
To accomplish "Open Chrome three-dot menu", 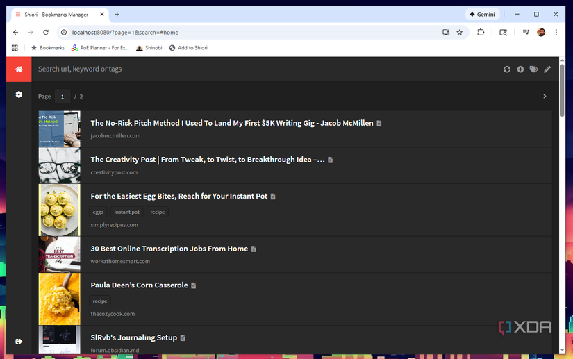I will 556,32.
